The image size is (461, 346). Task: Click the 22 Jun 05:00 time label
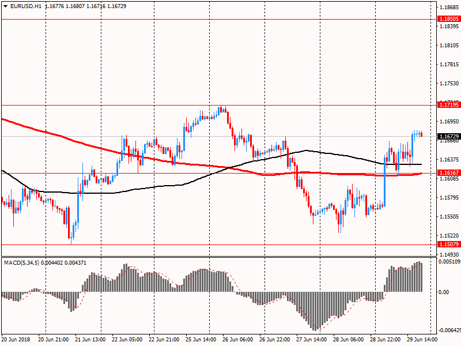pyautogui.click(x=127, y=339)
